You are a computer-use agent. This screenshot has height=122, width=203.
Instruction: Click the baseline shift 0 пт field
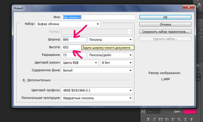pyautogui.click(x=154, y=111)
